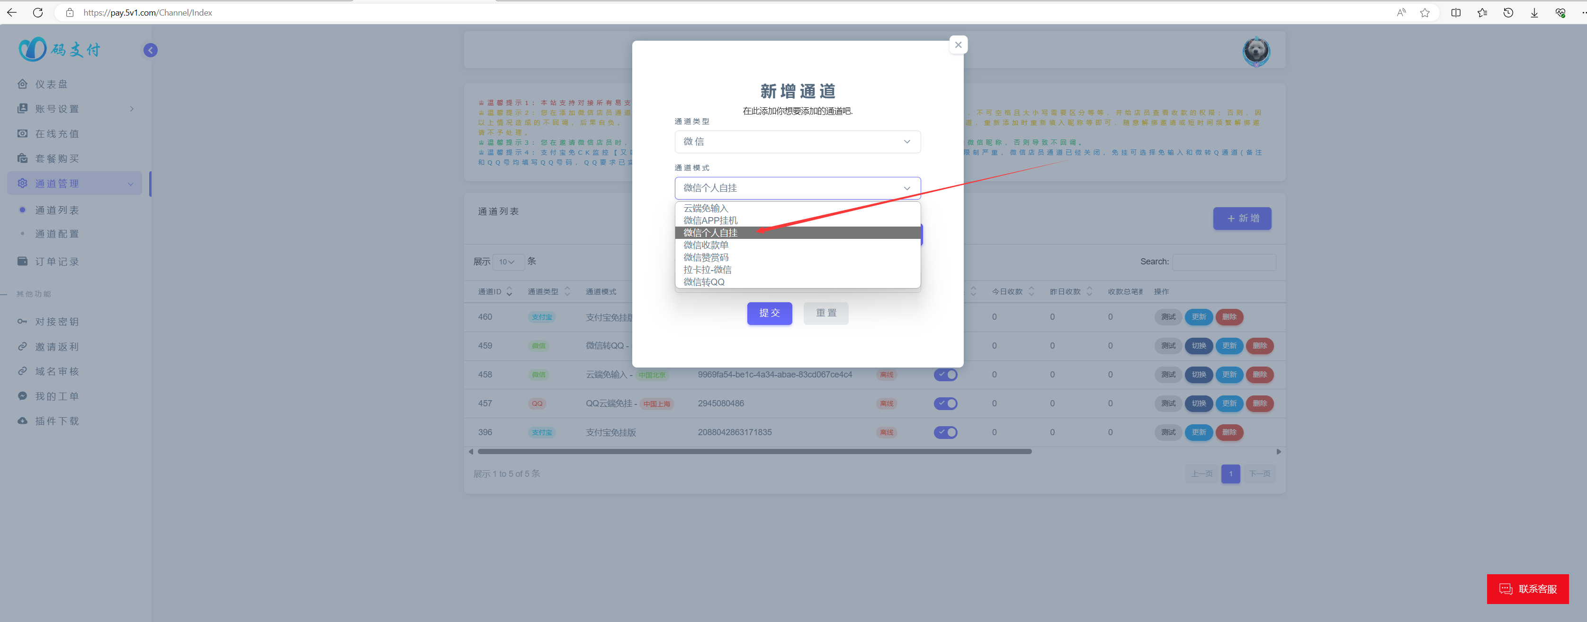Open 邀请返利 page
This screenshot has width=1587, height=622.
(x=57, y=347)
